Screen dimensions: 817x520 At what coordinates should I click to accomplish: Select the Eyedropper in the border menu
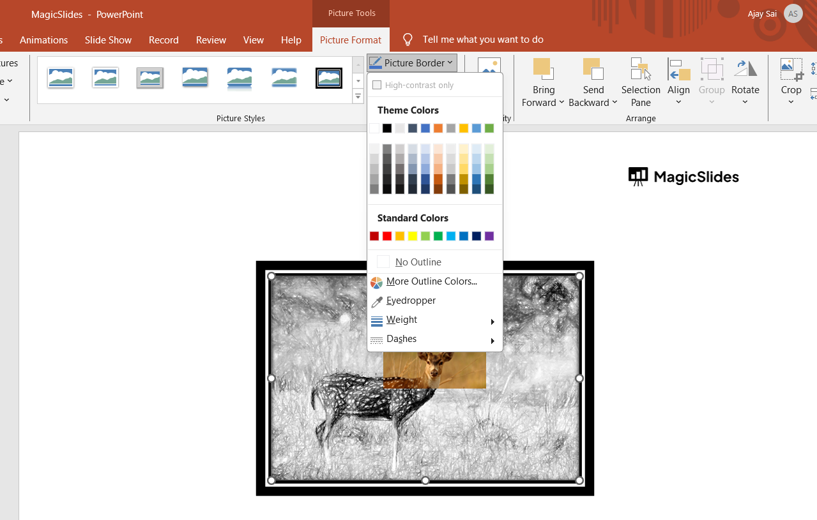409,300
